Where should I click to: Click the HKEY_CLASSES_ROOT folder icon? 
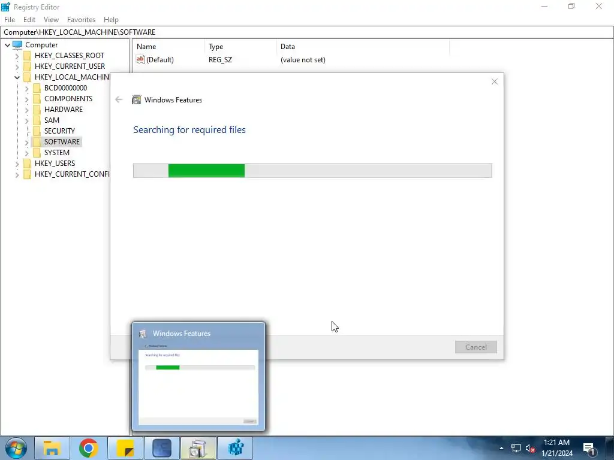tap(27, 56)
